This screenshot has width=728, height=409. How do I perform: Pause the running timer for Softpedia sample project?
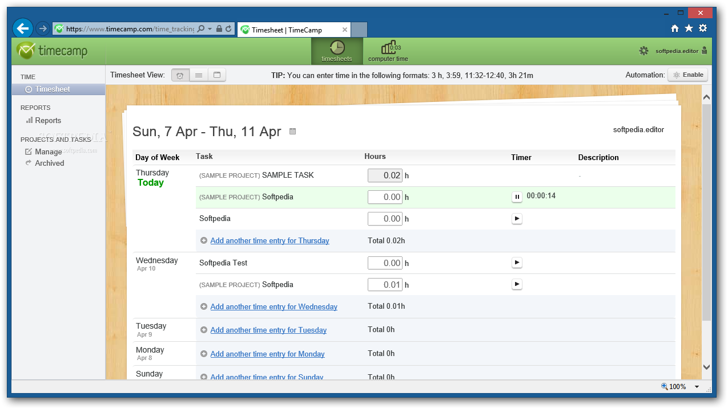point(517,197)
